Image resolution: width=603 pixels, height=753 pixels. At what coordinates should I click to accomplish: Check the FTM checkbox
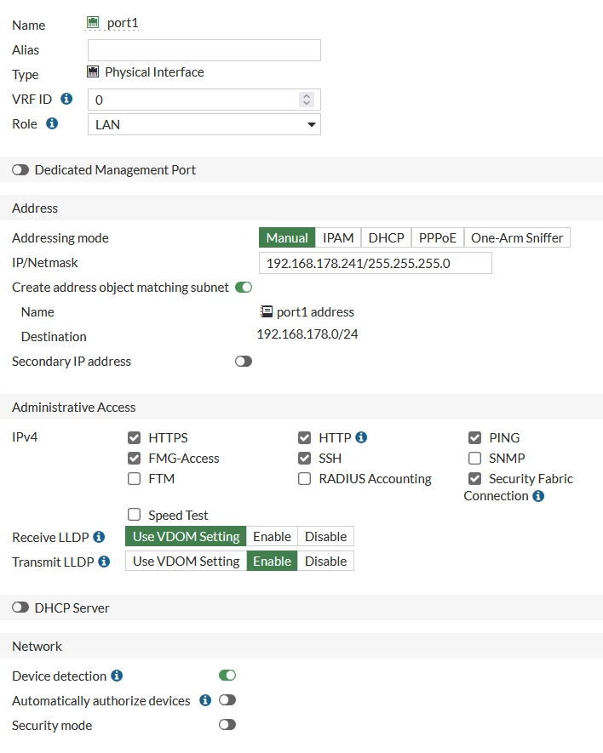pyautogui.click(x=135, y=479)
